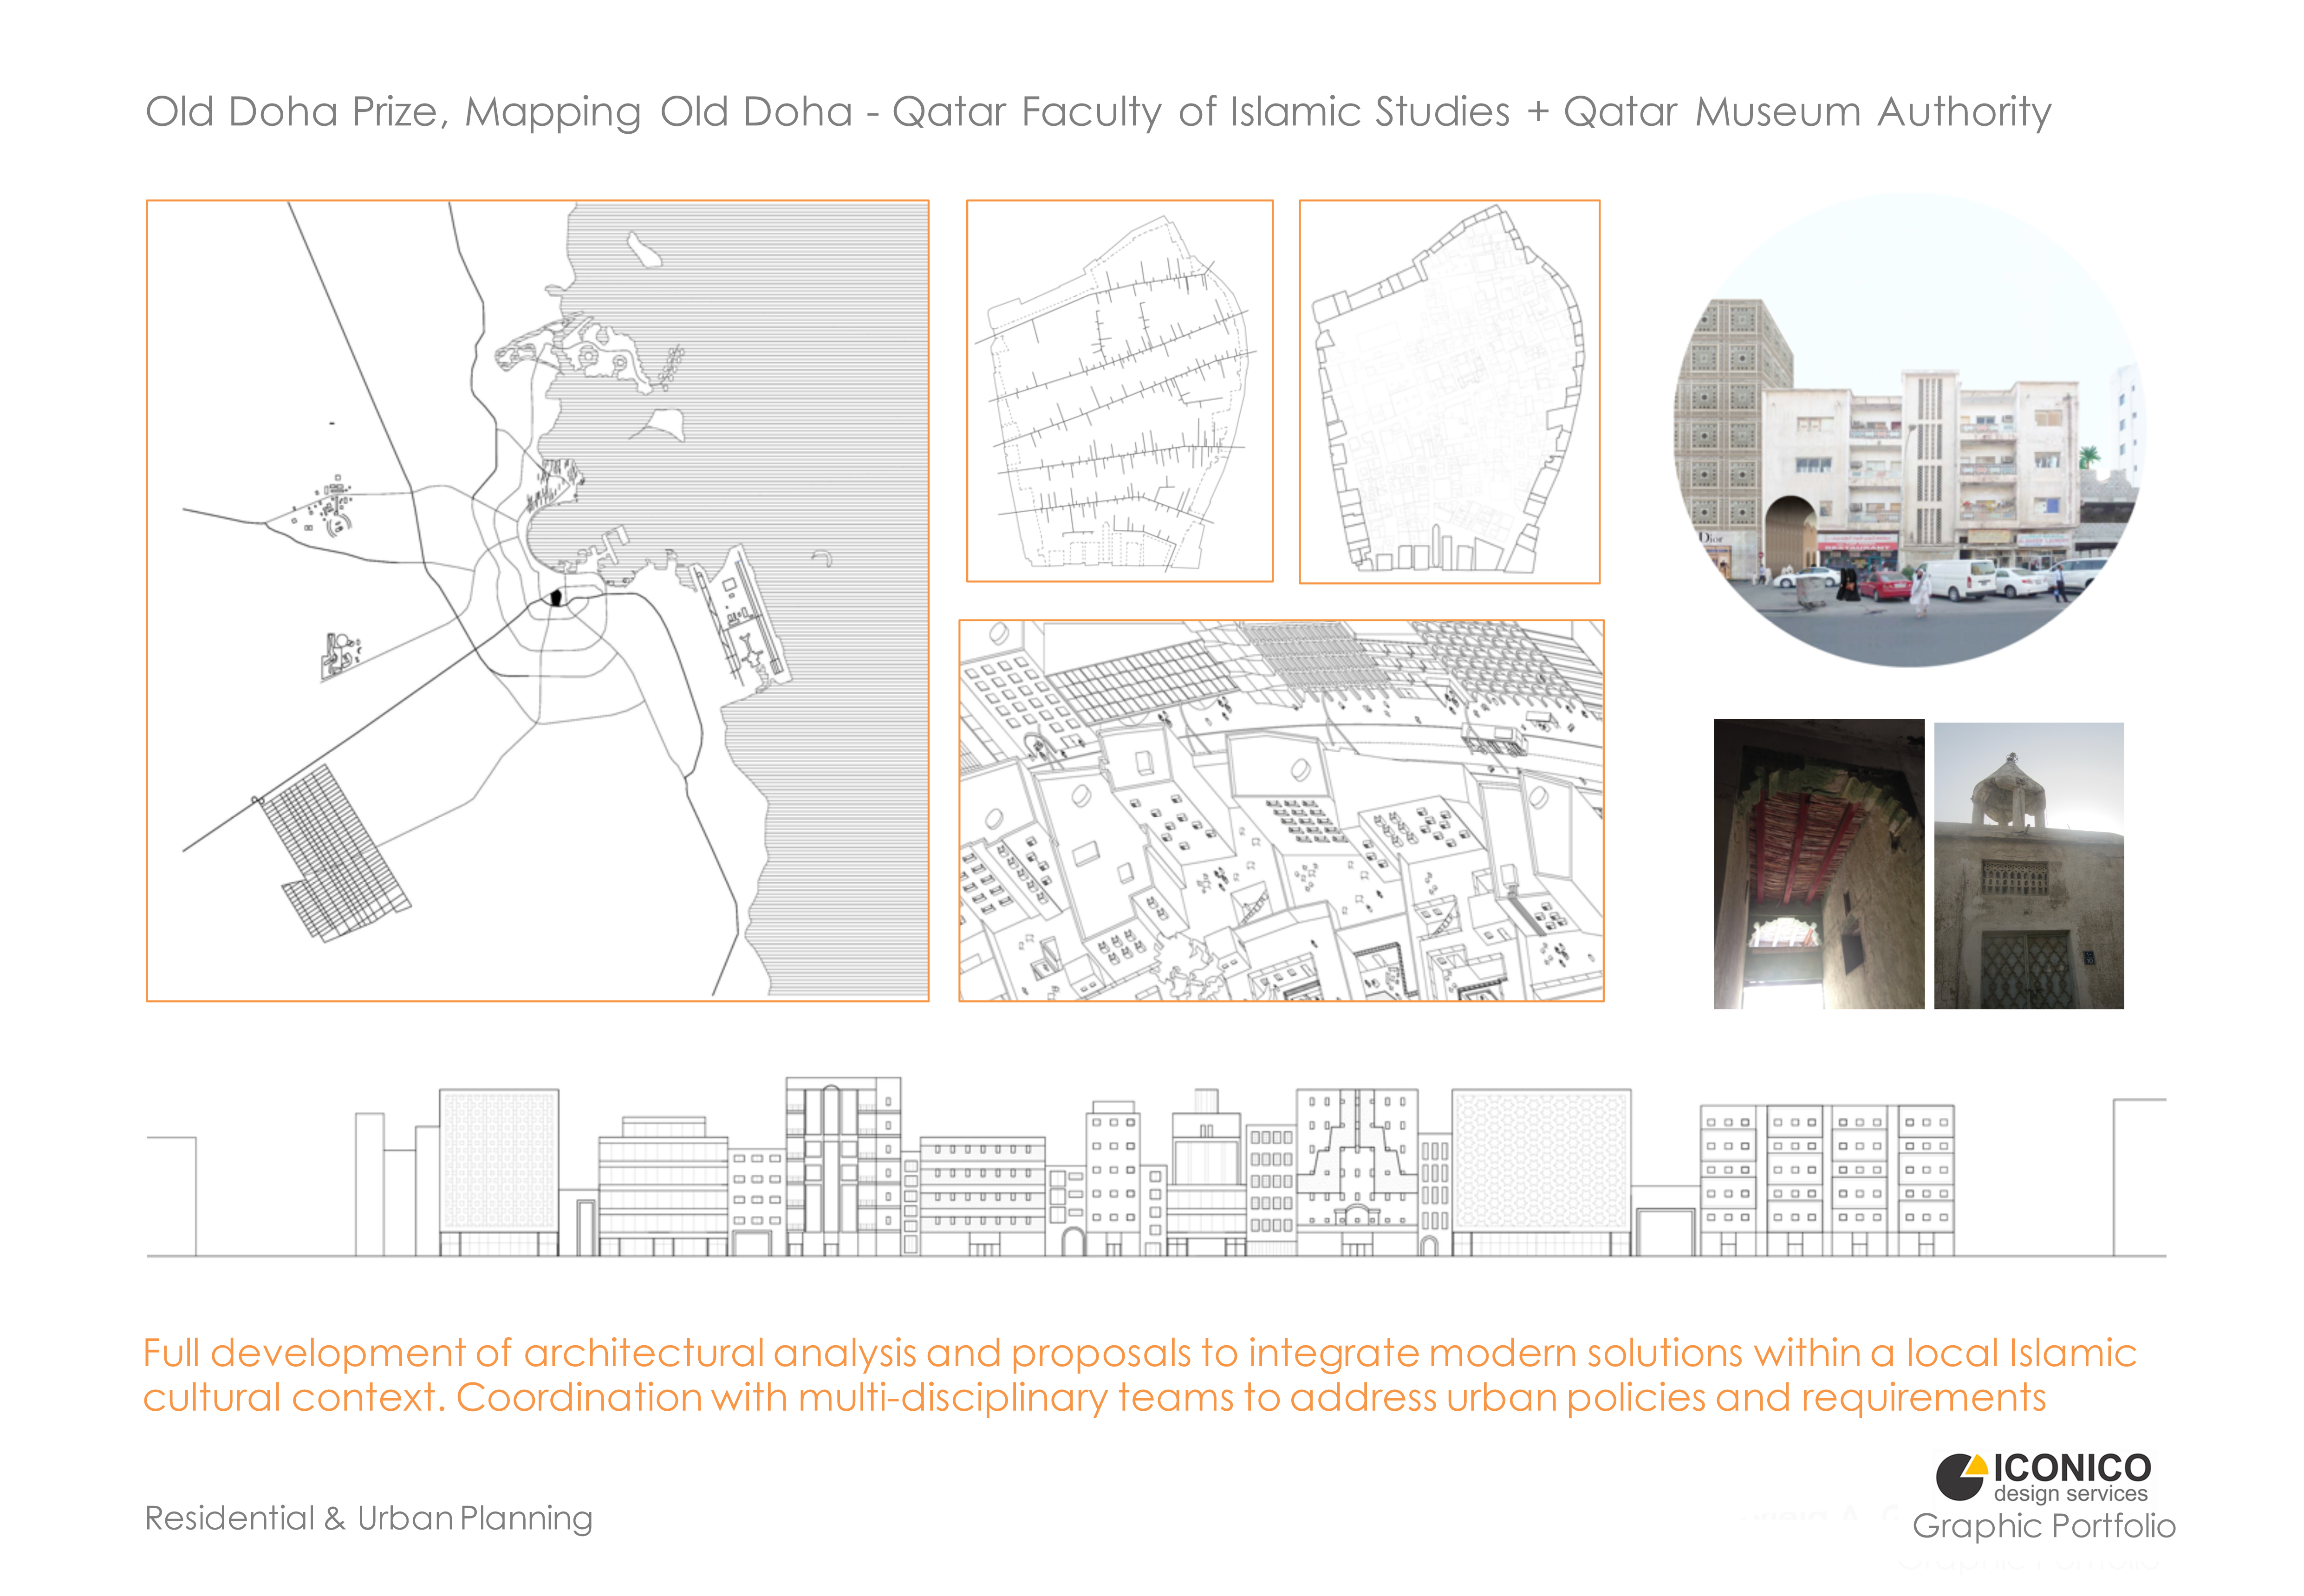The image size is (2304, 1596).
Task: Click the Old Doha Prize page title
Action: coord(1098,112)
